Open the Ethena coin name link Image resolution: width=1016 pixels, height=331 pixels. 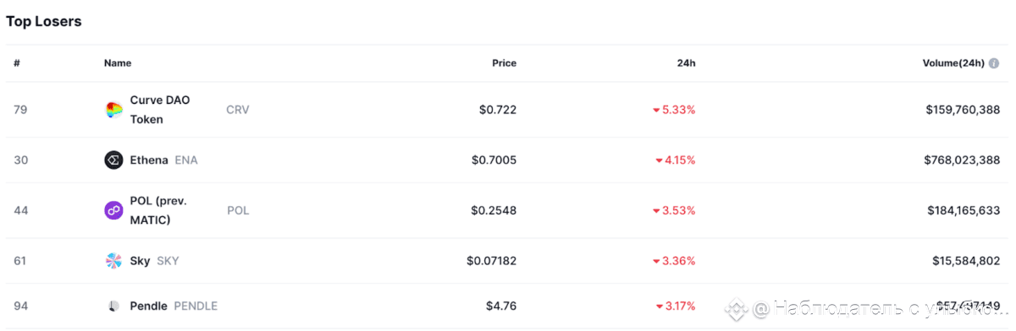[x=149, y=160]
